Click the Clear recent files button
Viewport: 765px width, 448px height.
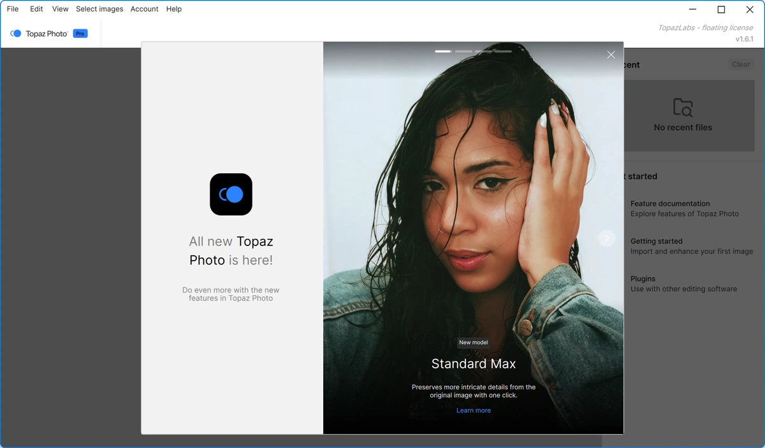pyautogui.click(x=741, y=64)
